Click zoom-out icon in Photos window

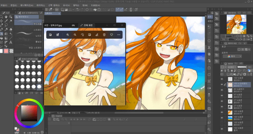pos(75,35)
